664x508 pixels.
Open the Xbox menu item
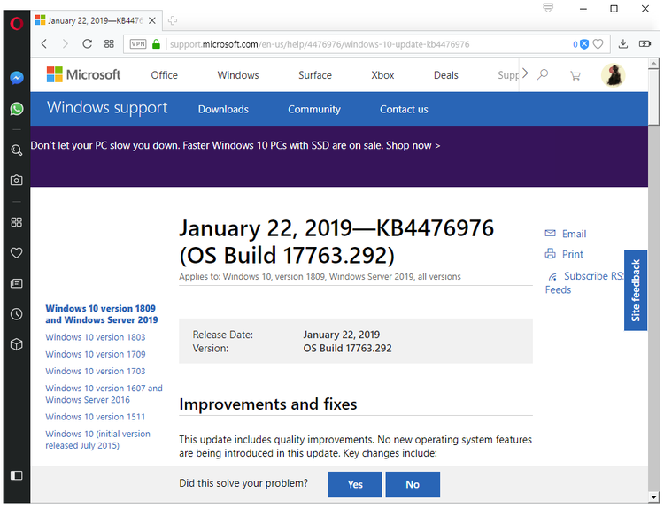coord(382,75)
